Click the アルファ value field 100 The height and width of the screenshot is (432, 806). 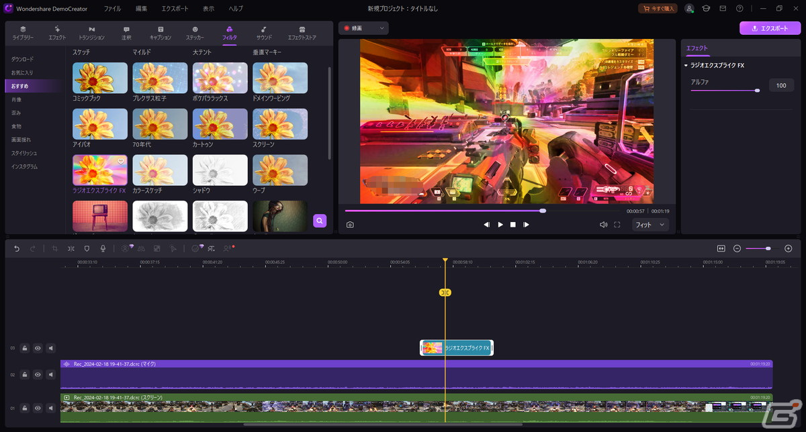(x=781, y=85)
